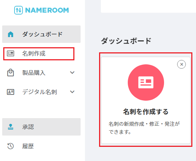Select the 製品購入 menu label
This screenshot has width=196, height=161.
[x=34, y=73]
